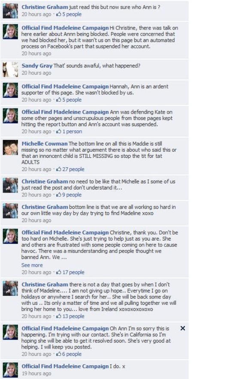
Task: View the 13 people liking Christine's Ireland comment
Action: click(73, 316)
